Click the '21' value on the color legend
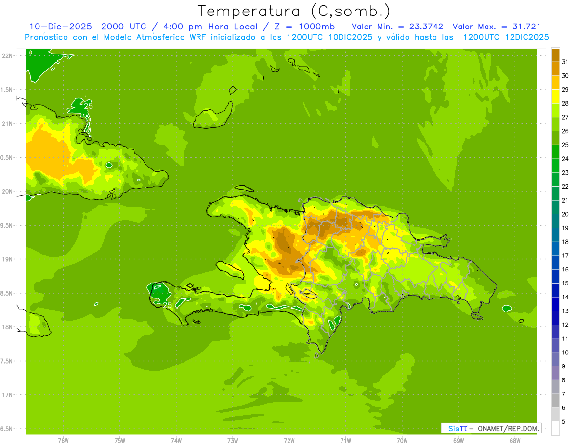Image resolution: width=578 pixels, height=447 pixels. [565, 200]
